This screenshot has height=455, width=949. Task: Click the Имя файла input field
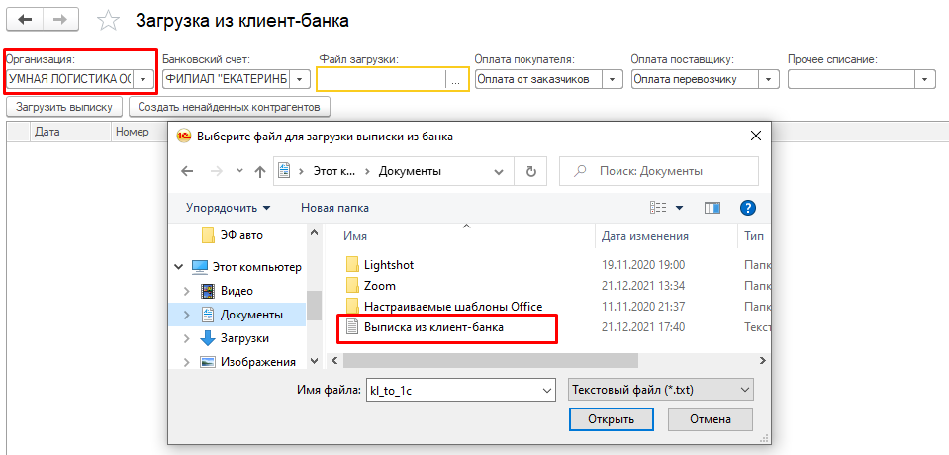click(x=452, y=390)
